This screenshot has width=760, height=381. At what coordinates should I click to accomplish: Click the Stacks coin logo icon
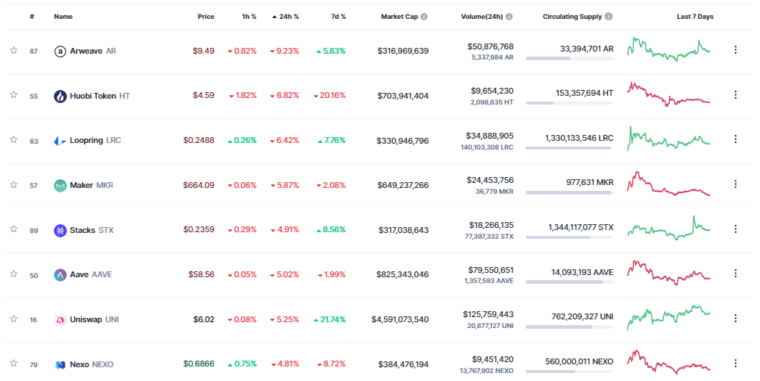point(60,231)
